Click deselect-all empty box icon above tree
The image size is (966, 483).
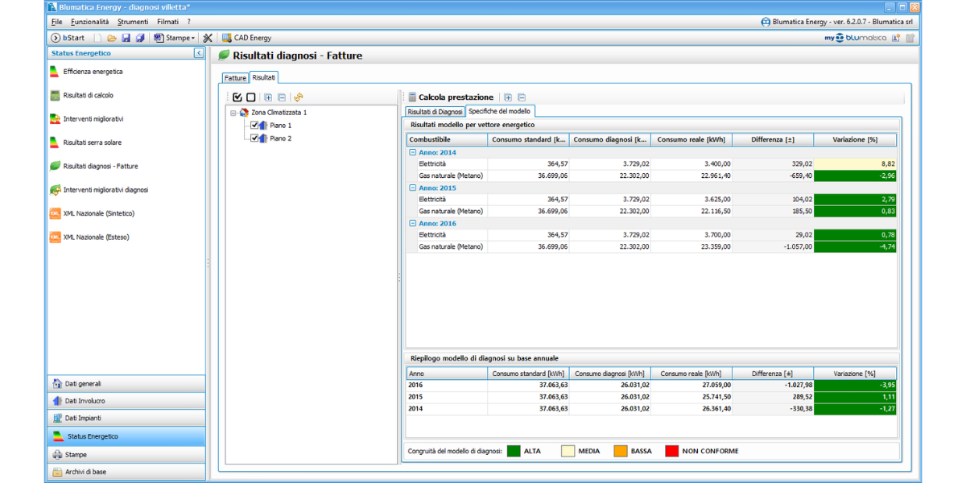pos(251,97)
